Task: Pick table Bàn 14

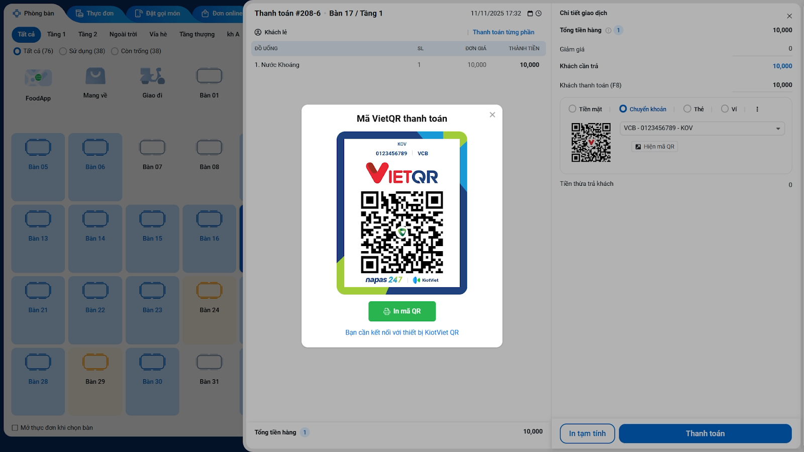Action: pos(95,239)
